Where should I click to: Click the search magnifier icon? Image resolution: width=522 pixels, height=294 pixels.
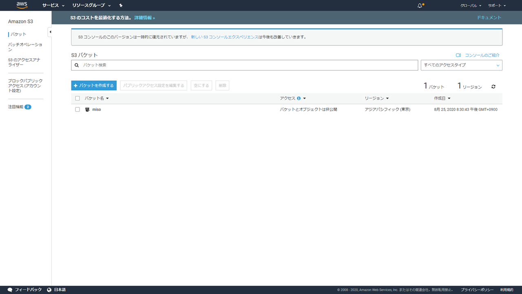77,65
